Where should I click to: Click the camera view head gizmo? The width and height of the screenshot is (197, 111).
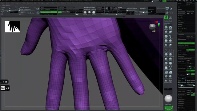click(x=153, y=28)
